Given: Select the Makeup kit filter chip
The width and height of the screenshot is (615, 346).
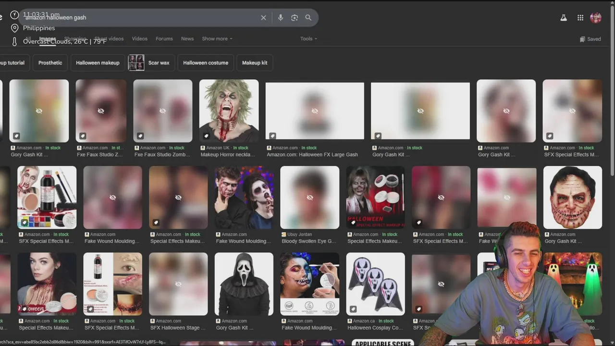Looking at the screenshot, I should (x=255, y=63).
